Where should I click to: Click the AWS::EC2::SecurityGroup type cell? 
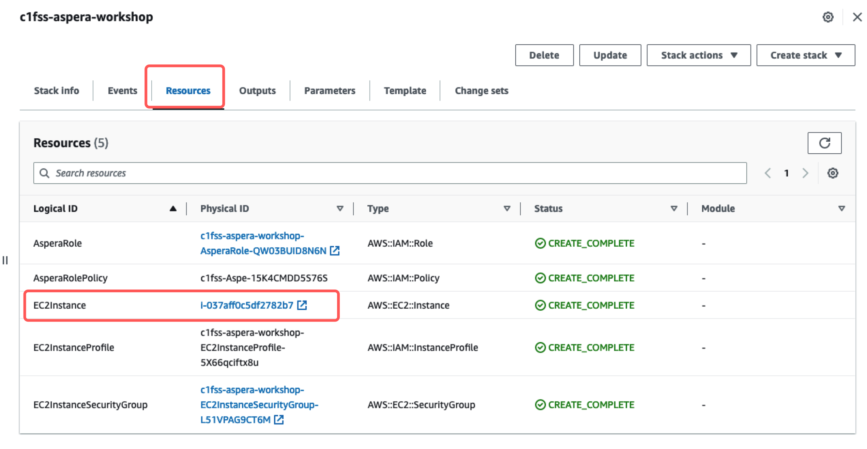421,405
